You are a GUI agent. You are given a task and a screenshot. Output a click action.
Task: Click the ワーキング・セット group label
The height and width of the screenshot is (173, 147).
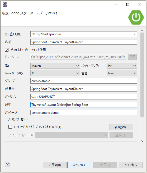tap(17, 119)
